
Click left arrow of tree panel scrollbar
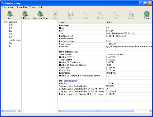[x=3, y=111]
